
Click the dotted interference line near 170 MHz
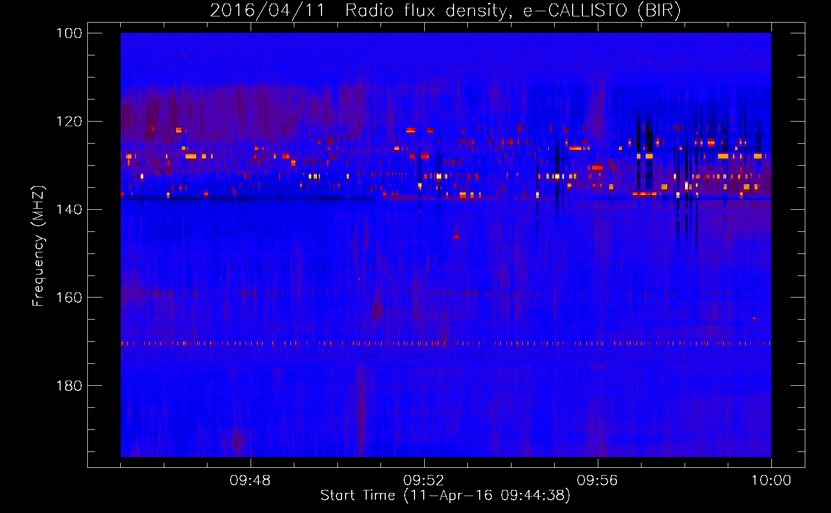click(446, 344)
